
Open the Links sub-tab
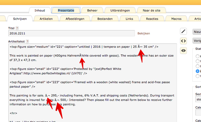[x=129, y=19]
